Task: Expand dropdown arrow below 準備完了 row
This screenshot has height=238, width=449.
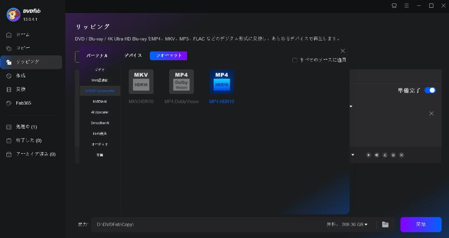Action: point(351,106)
